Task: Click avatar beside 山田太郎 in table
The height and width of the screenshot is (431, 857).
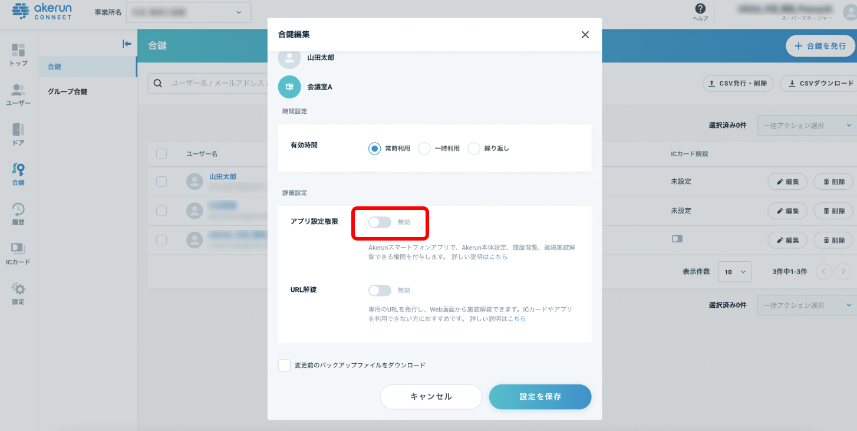Action: 195,182
